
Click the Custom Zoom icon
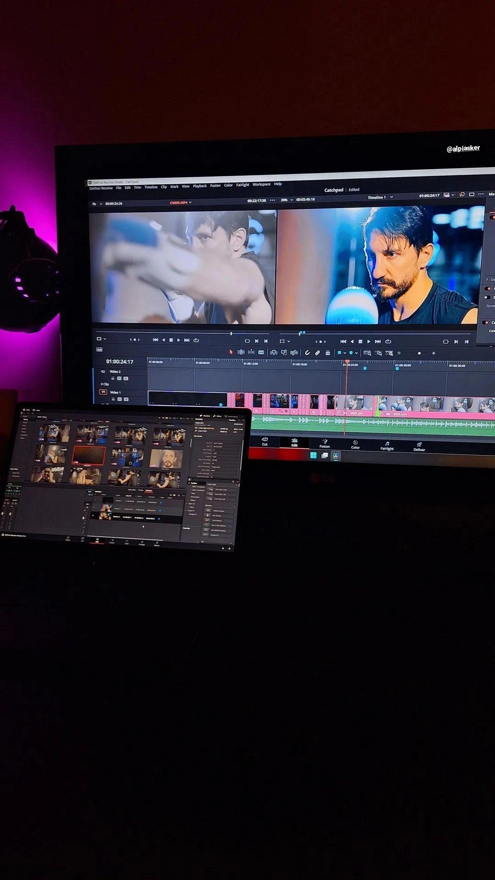point(389,353)
